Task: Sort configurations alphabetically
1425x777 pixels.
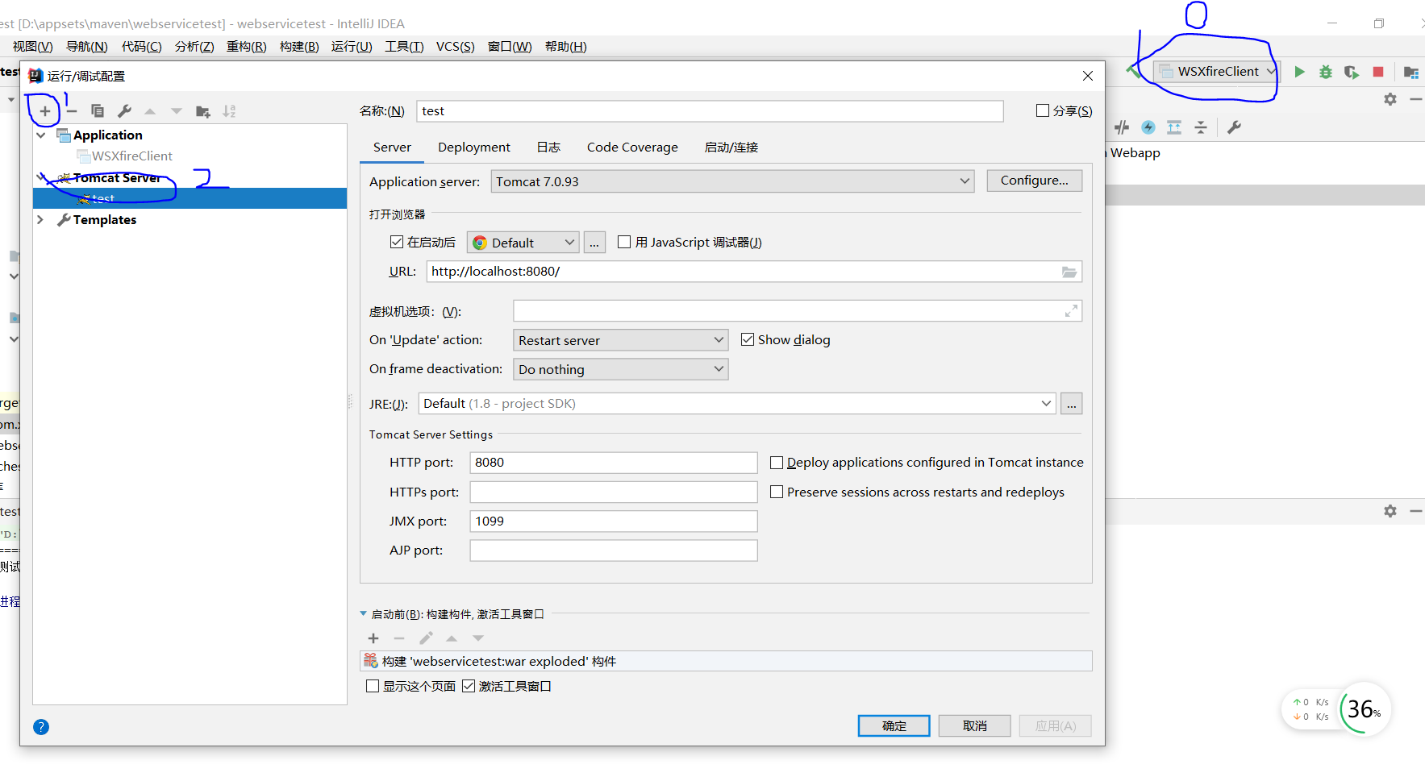Action: (229, 111)
